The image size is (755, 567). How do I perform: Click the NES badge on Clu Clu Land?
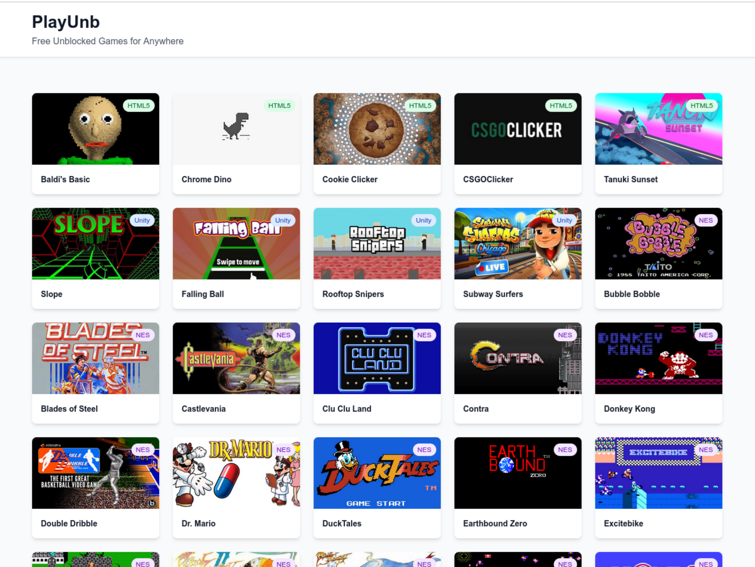coord(424,335)
